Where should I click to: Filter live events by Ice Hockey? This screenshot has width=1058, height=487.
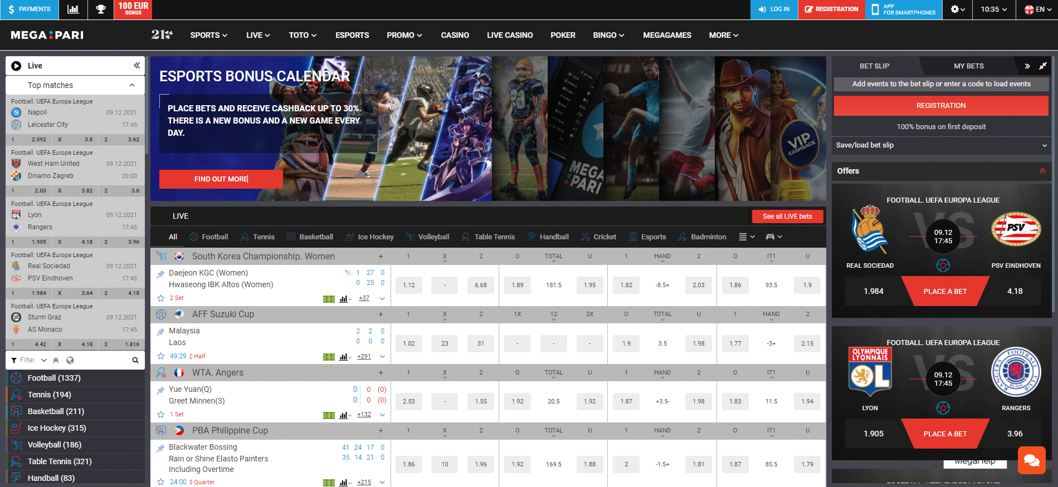pyautogui.click(x=369, y=237)
